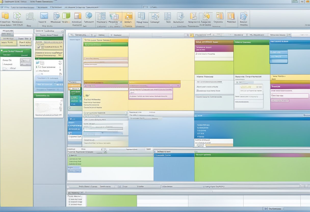Click the globe Share icon in the ribbon
Screen dimensions: 310x212
[x=88, y=16]
